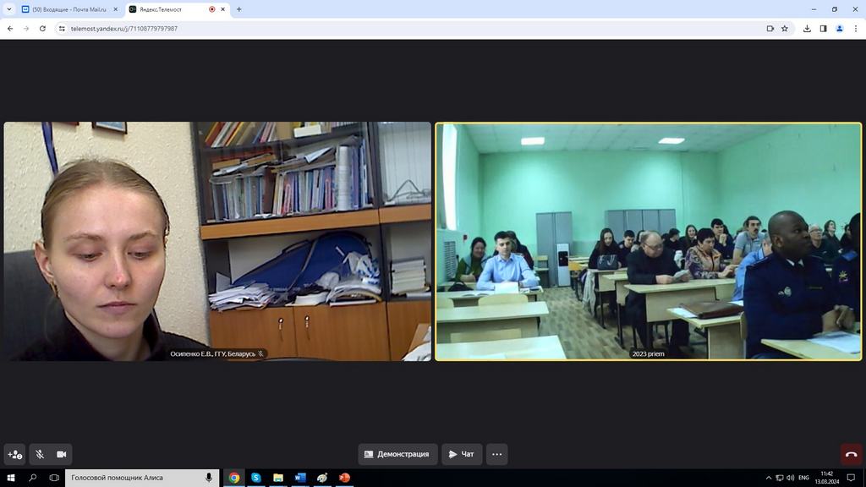
Task: Open Chrome three-dot menu
Action: [x=855, y=28]
